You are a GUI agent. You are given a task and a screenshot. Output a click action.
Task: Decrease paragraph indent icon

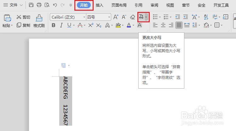pyautogui.click(x=178, y=17)
